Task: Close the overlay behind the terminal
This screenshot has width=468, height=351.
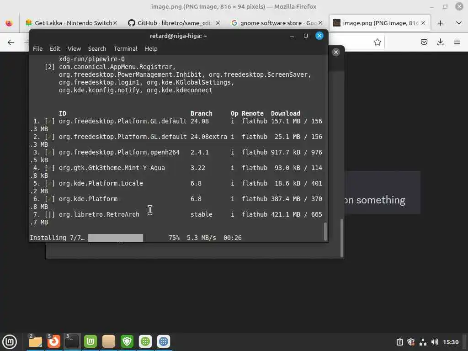Action: pos(336,52)
